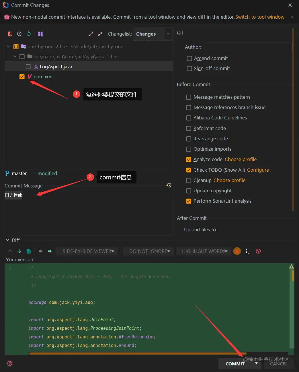This screenshot has width=299, height=372.
Task: Click the gift icon in notification banner
Action: tap(7, 17)
